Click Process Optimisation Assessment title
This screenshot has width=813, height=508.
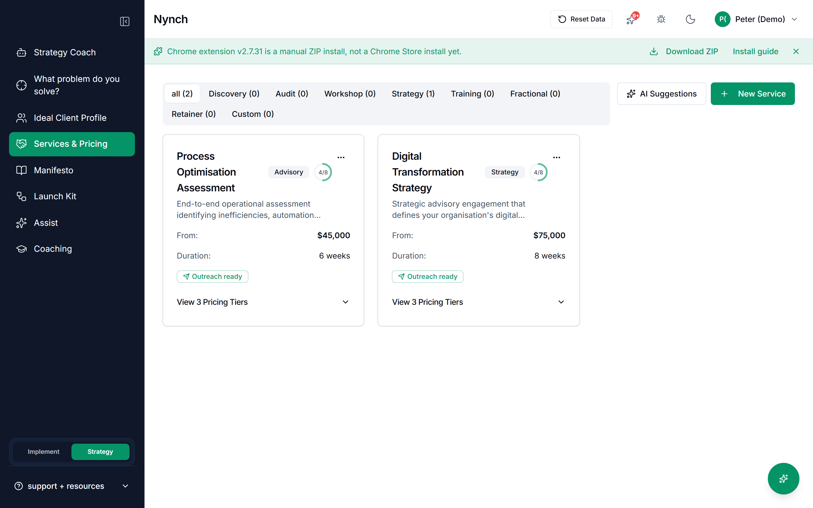pyautogui.click(x=206, y=172)
